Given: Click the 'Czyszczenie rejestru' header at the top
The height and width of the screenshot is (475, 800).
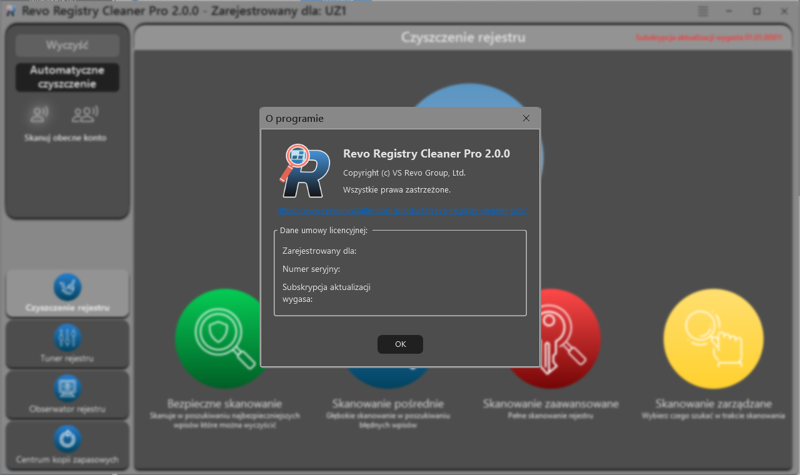Looking at the screenshot, I should point(463,37).
